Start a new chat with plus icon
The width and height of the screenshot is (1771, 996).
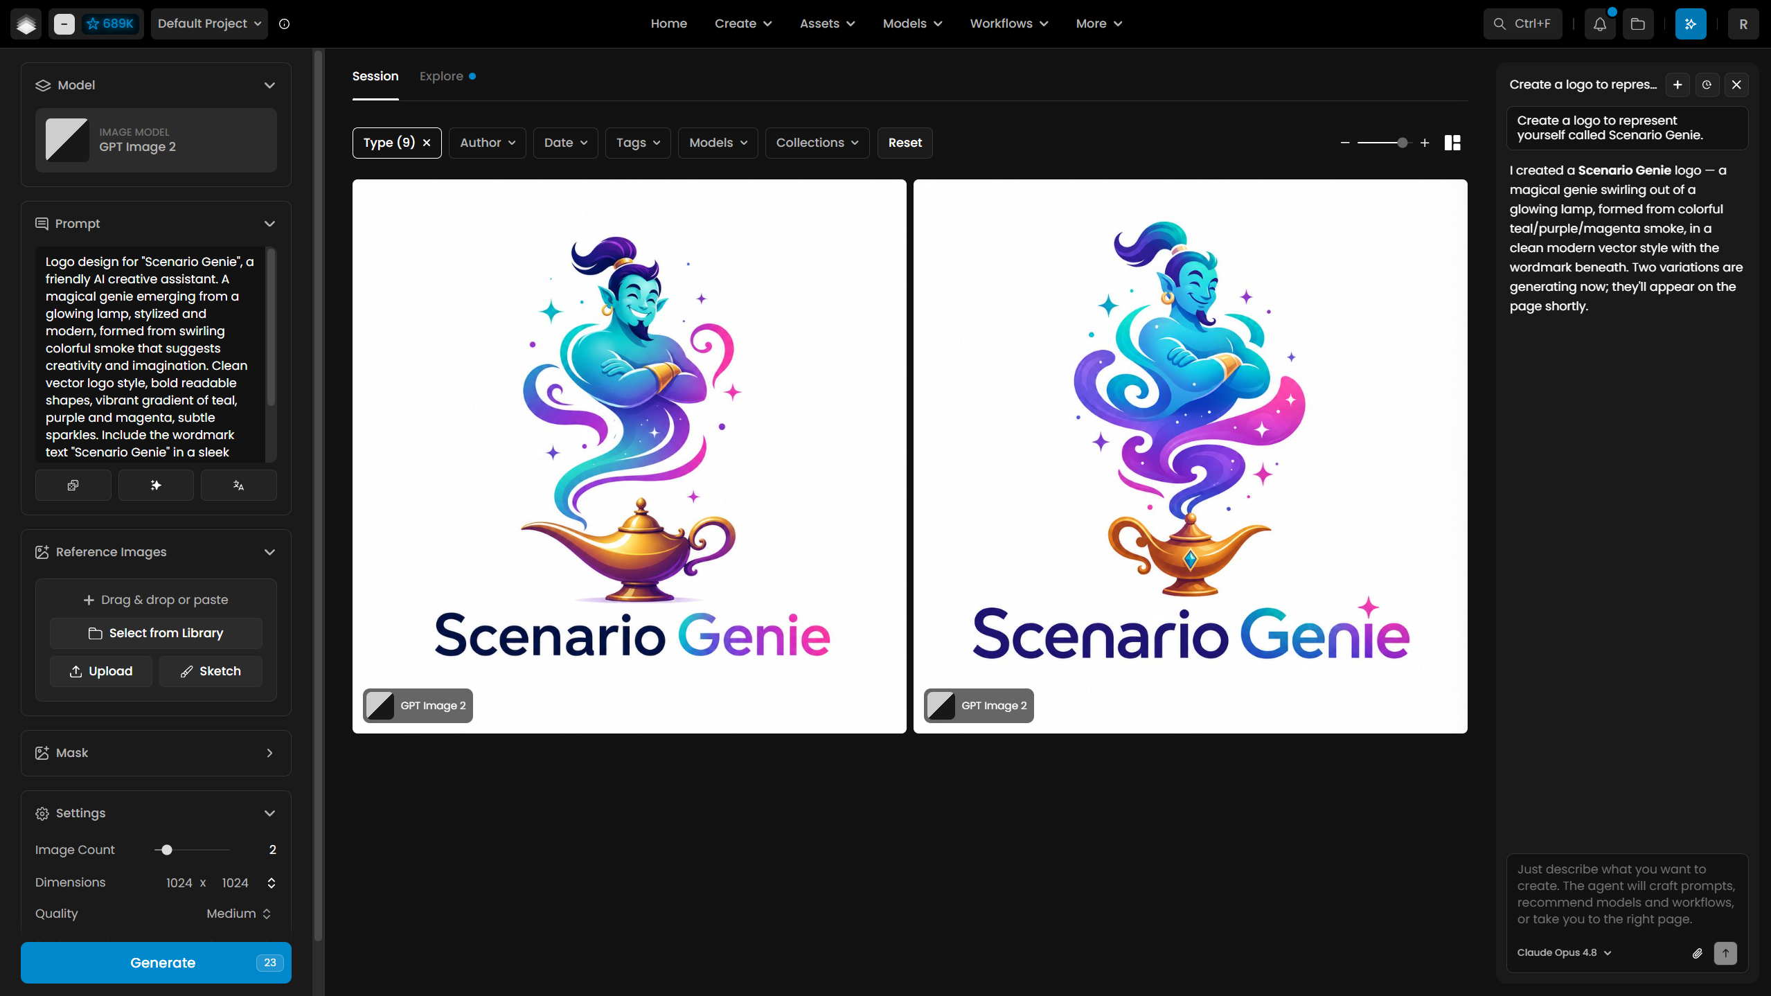tap(1677, 85)
